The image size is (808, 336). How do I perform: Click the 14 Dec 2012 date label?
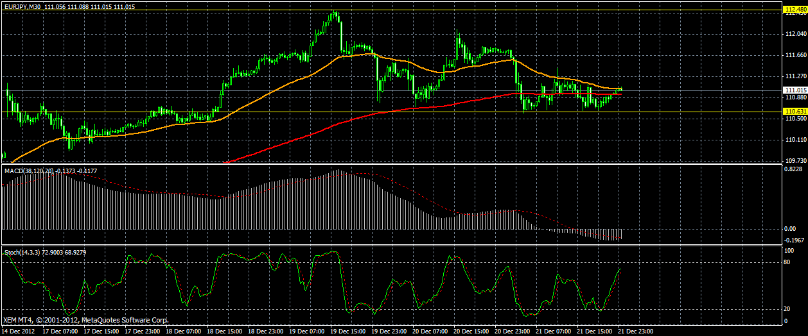pyautogui.click(x=19, y=332)
